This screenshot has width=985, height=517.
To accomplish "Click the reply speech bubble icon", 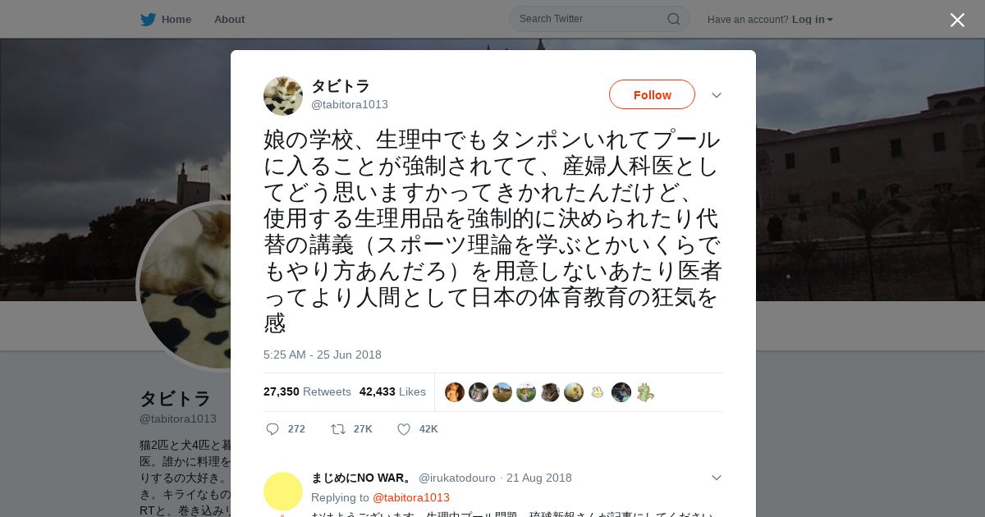I will (x=273, y=429).
